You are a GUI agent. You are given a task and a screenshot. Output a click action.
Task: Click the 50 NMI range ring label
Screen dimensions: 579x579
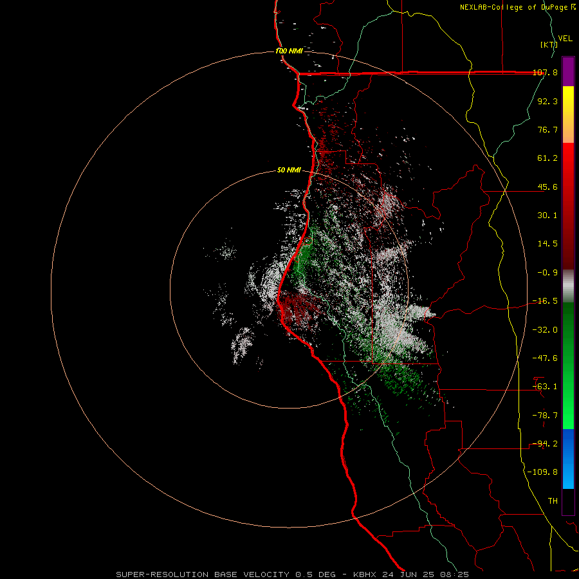coord(289,170)
